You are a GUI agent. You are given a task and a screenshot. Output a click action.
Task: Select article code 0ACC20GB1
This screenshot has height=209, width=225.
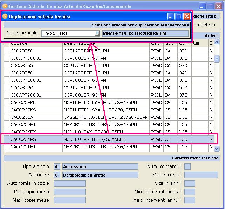click(x=23, y=125)
